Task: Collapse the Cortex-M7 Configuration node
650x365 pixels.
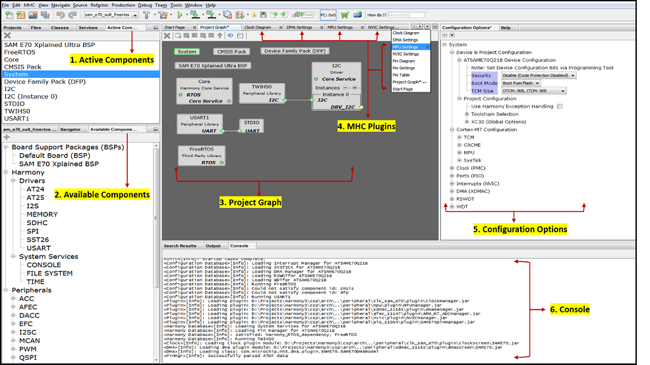Action: click(x=452, y=129)
